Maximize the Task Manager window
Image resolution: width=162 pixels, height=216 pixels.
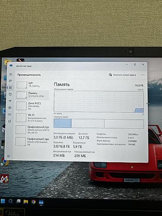pos(135,64)
